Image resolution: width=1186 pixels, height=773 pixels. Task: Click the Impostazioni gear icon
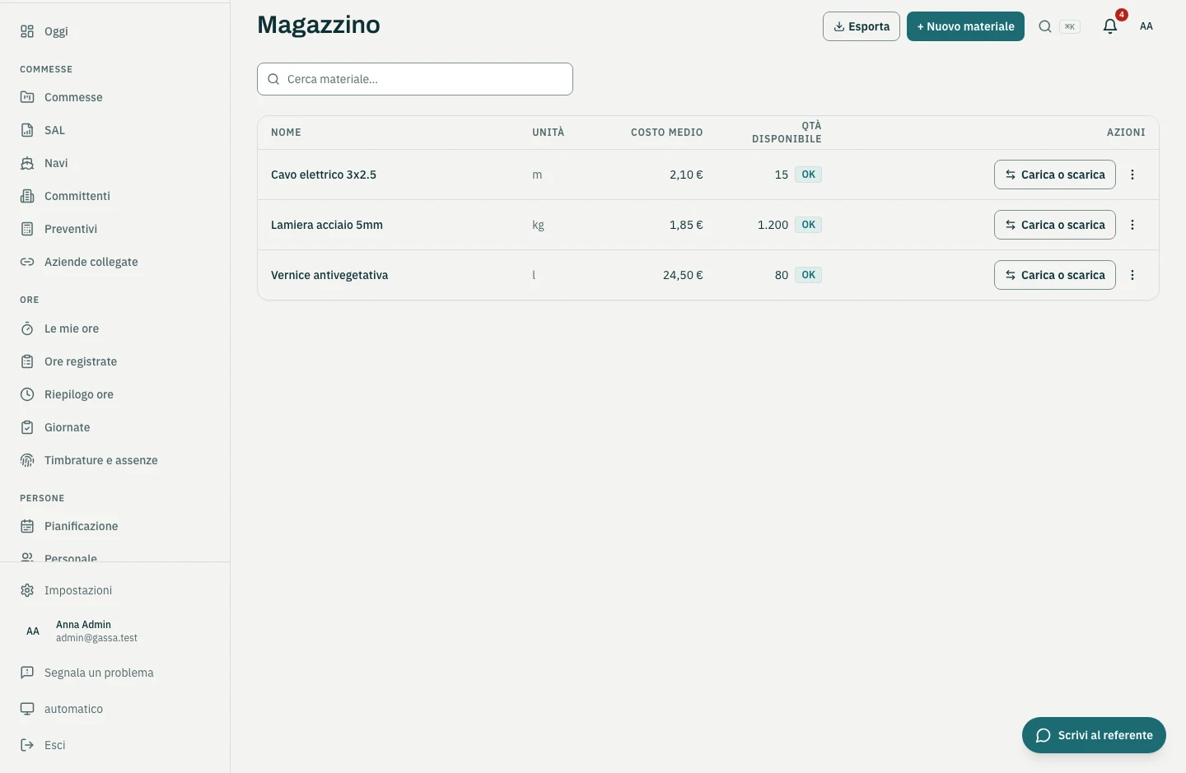click(x=27, y=590)
